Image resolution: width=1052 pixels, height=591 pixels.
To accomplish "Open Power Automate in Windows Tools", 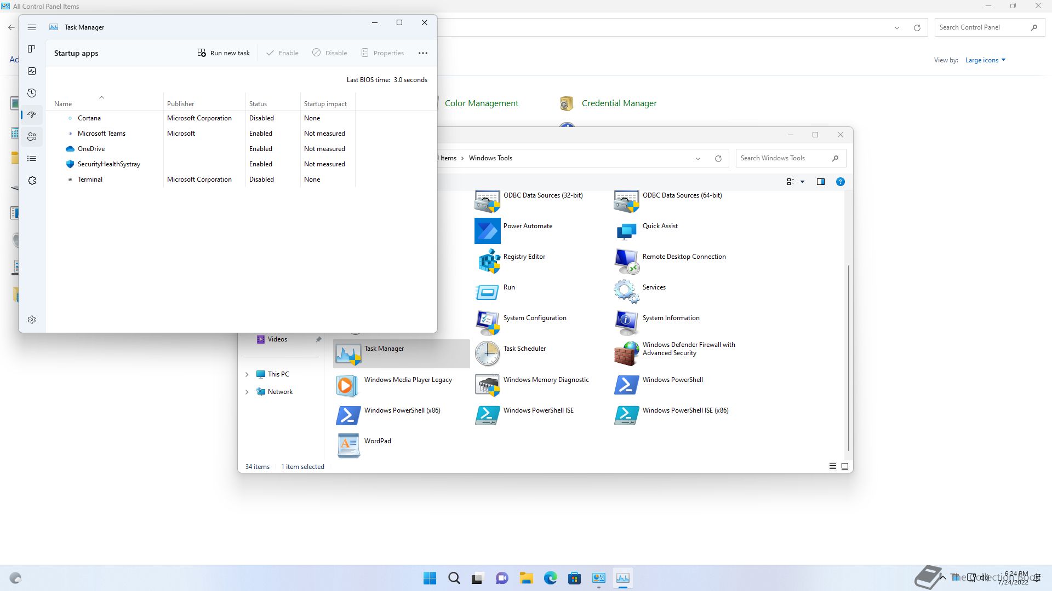I will click(x=488, y=230).
